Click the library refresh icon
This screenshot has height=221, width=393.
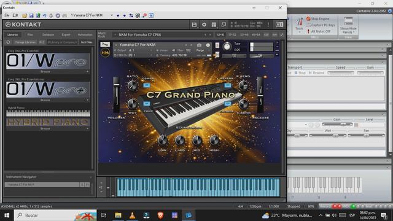coord(8,42)
